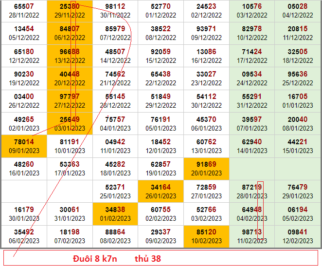Viewport: 322px width, 270px height.
Task: Select the cell 98713 dated 11/02/2023
Action: point(251,236)
